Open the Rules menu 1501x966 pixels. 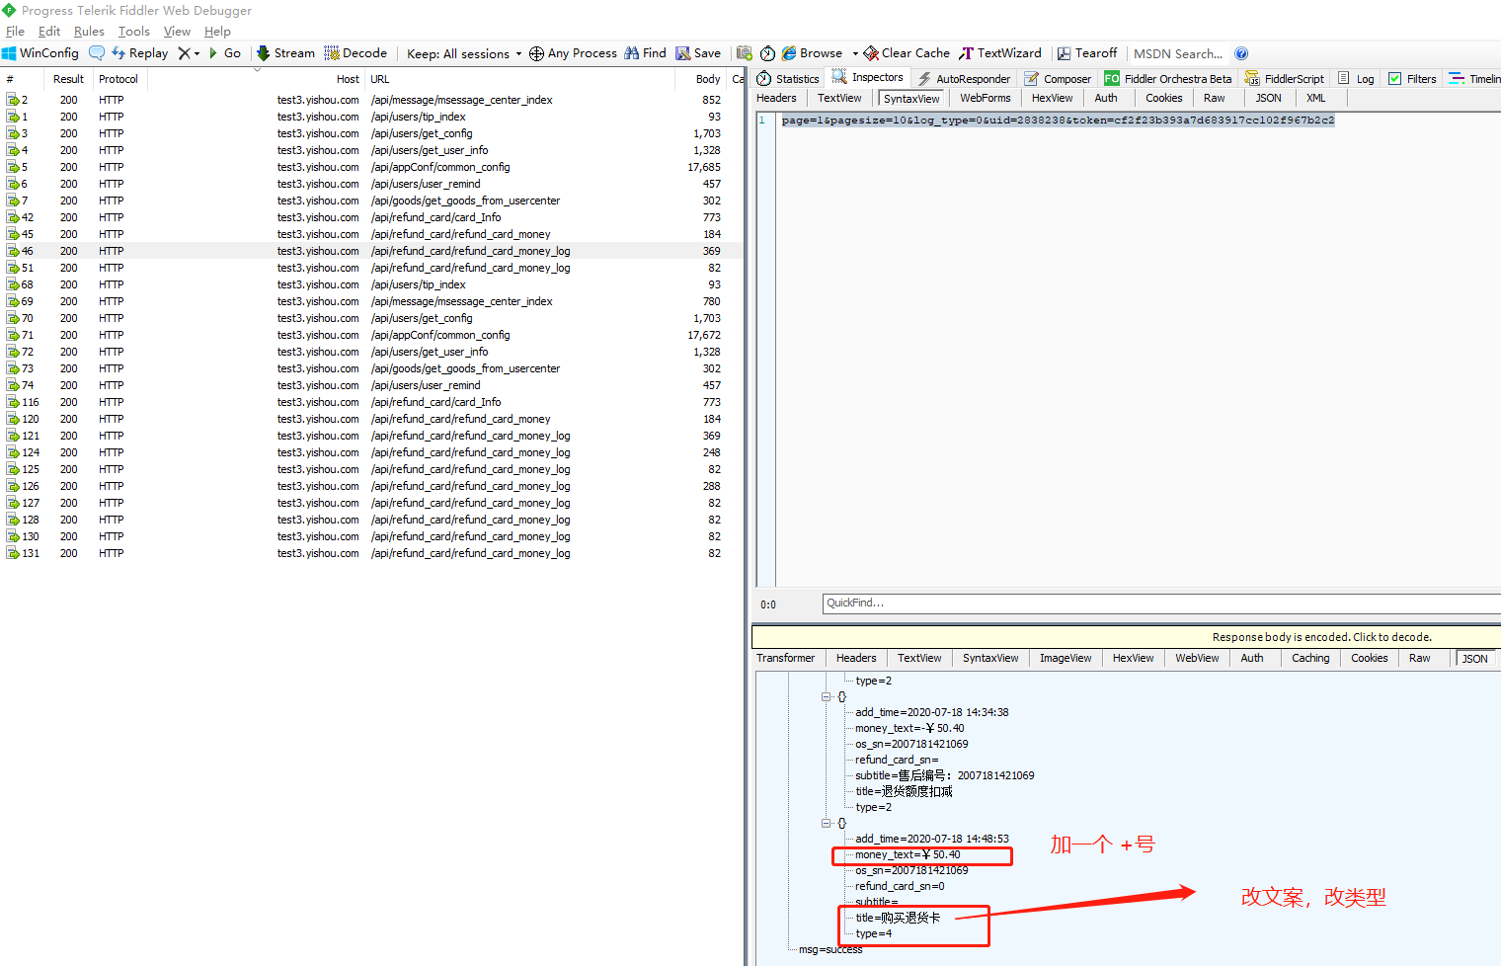89,32
